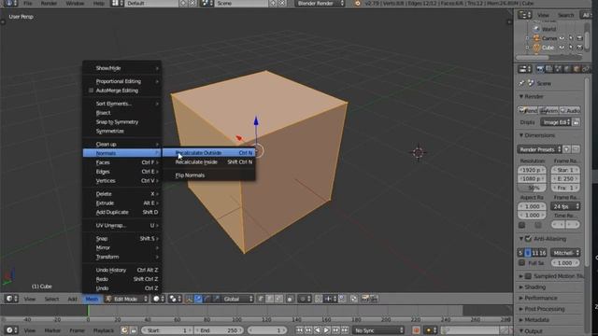Switch to face select mode
Viewport: 598px width, 336px height.
278,299
